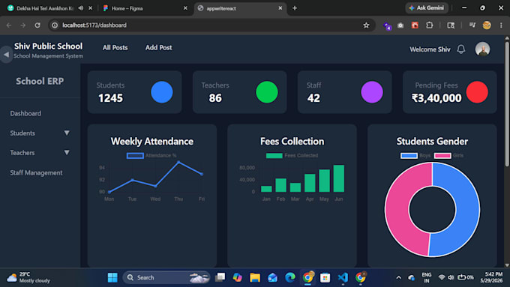The image size is (510, 287).
Task: Select Dashboard in the sidebar
Action: pyautogui.click(x=25, y=113)
